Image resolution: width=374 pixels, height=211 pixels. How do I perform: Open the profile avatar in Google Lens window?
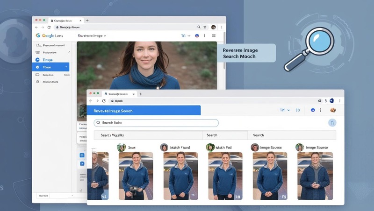[x=214, y=27]
